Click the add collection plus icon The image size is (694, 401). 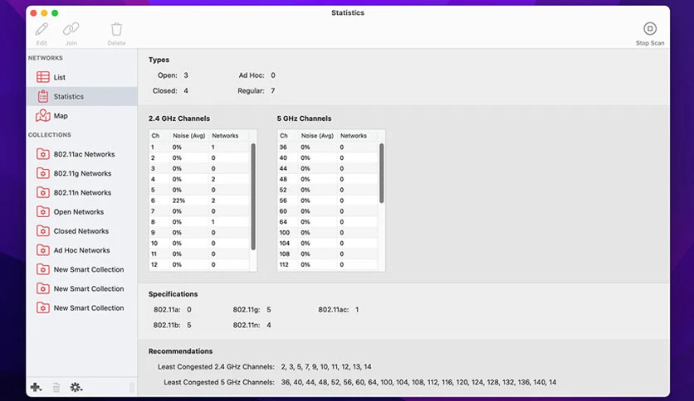tap(36, 387)
